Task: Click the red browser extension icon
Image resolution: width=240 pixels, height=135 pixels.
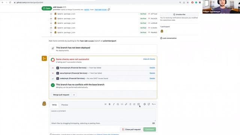Action: click(192, 3)
